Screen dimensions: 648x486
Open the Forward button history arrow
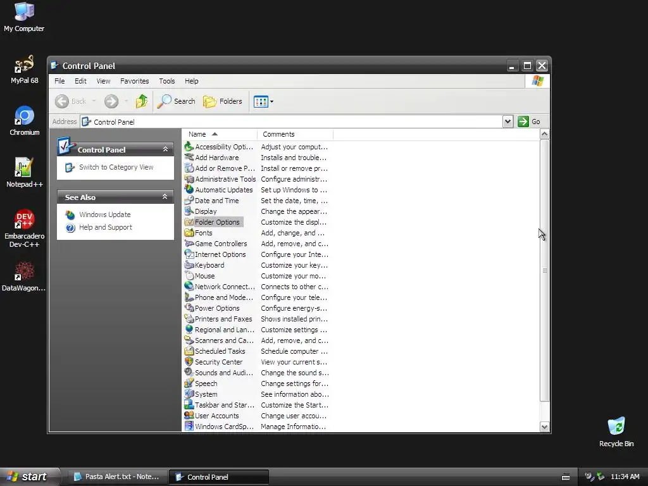tap(126, 101)
